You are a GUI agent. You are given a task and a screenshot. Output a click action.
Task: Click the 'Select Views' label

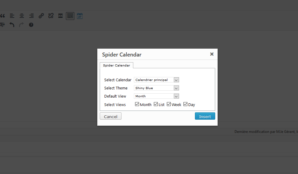click(115, 105)
